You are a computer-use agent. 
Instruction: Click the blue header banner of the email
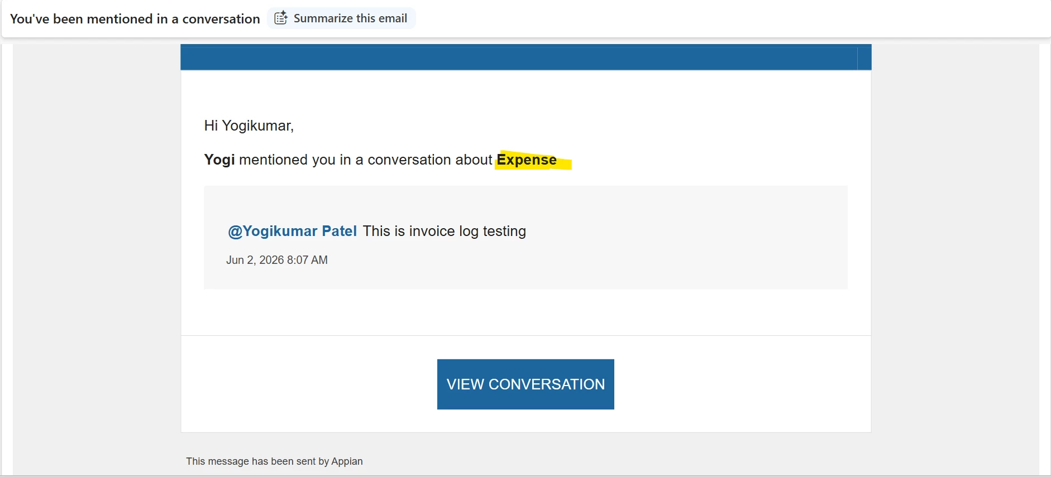pyautogui.click(x=519, y=57)
